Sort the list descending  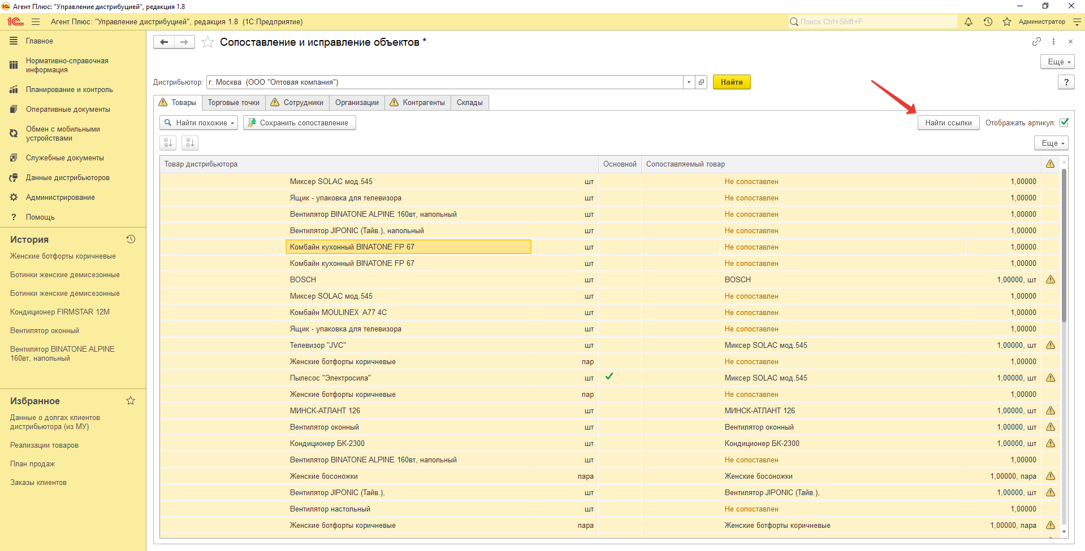[190, 143]
